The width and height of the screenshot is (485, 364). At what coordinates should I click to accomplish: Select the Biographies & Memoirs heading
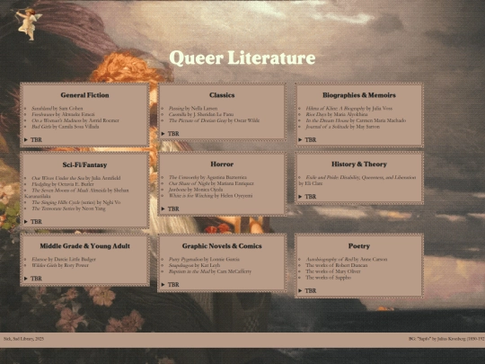[359, 95]
